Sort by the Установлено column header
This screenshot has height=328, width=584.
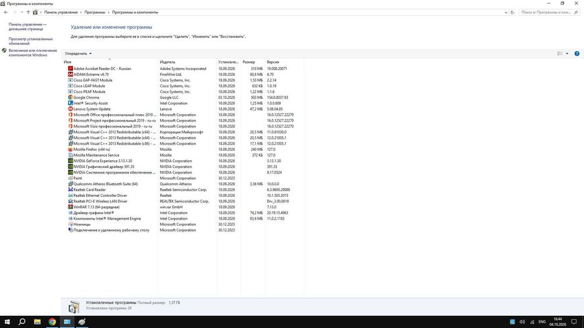(x=228, y=62)
